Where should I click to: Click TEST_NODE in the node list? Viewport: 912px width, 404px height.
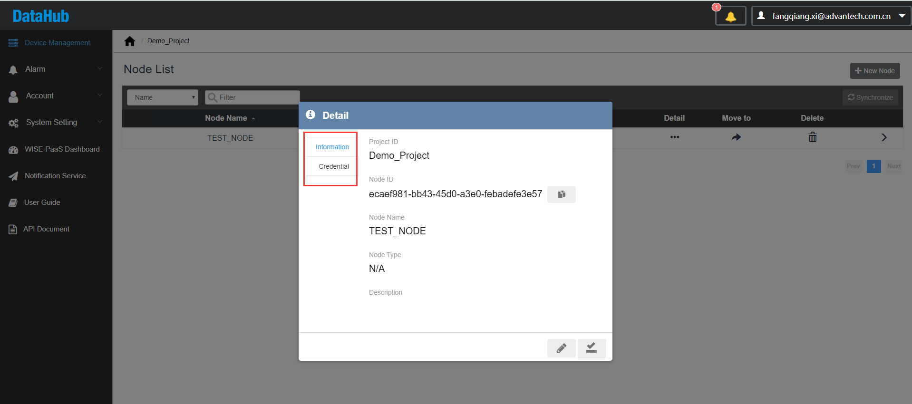[230, 138]
